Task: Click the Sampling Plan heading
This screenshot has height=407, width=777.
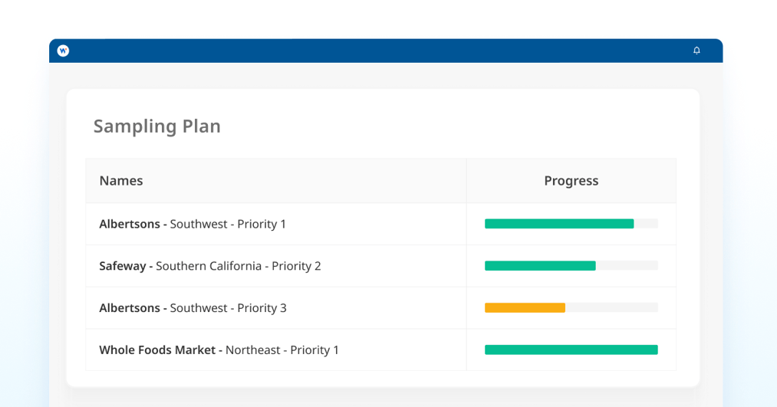Action: (157, 126)
